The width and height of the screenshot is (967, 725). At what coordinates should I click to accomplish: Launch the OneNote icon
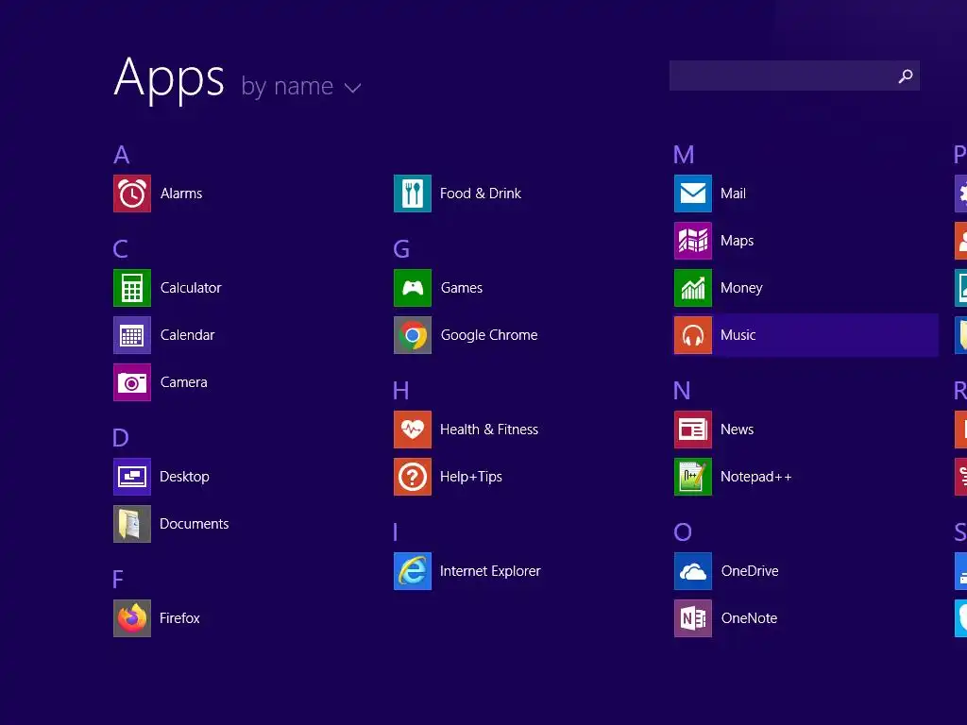[693, 618]
